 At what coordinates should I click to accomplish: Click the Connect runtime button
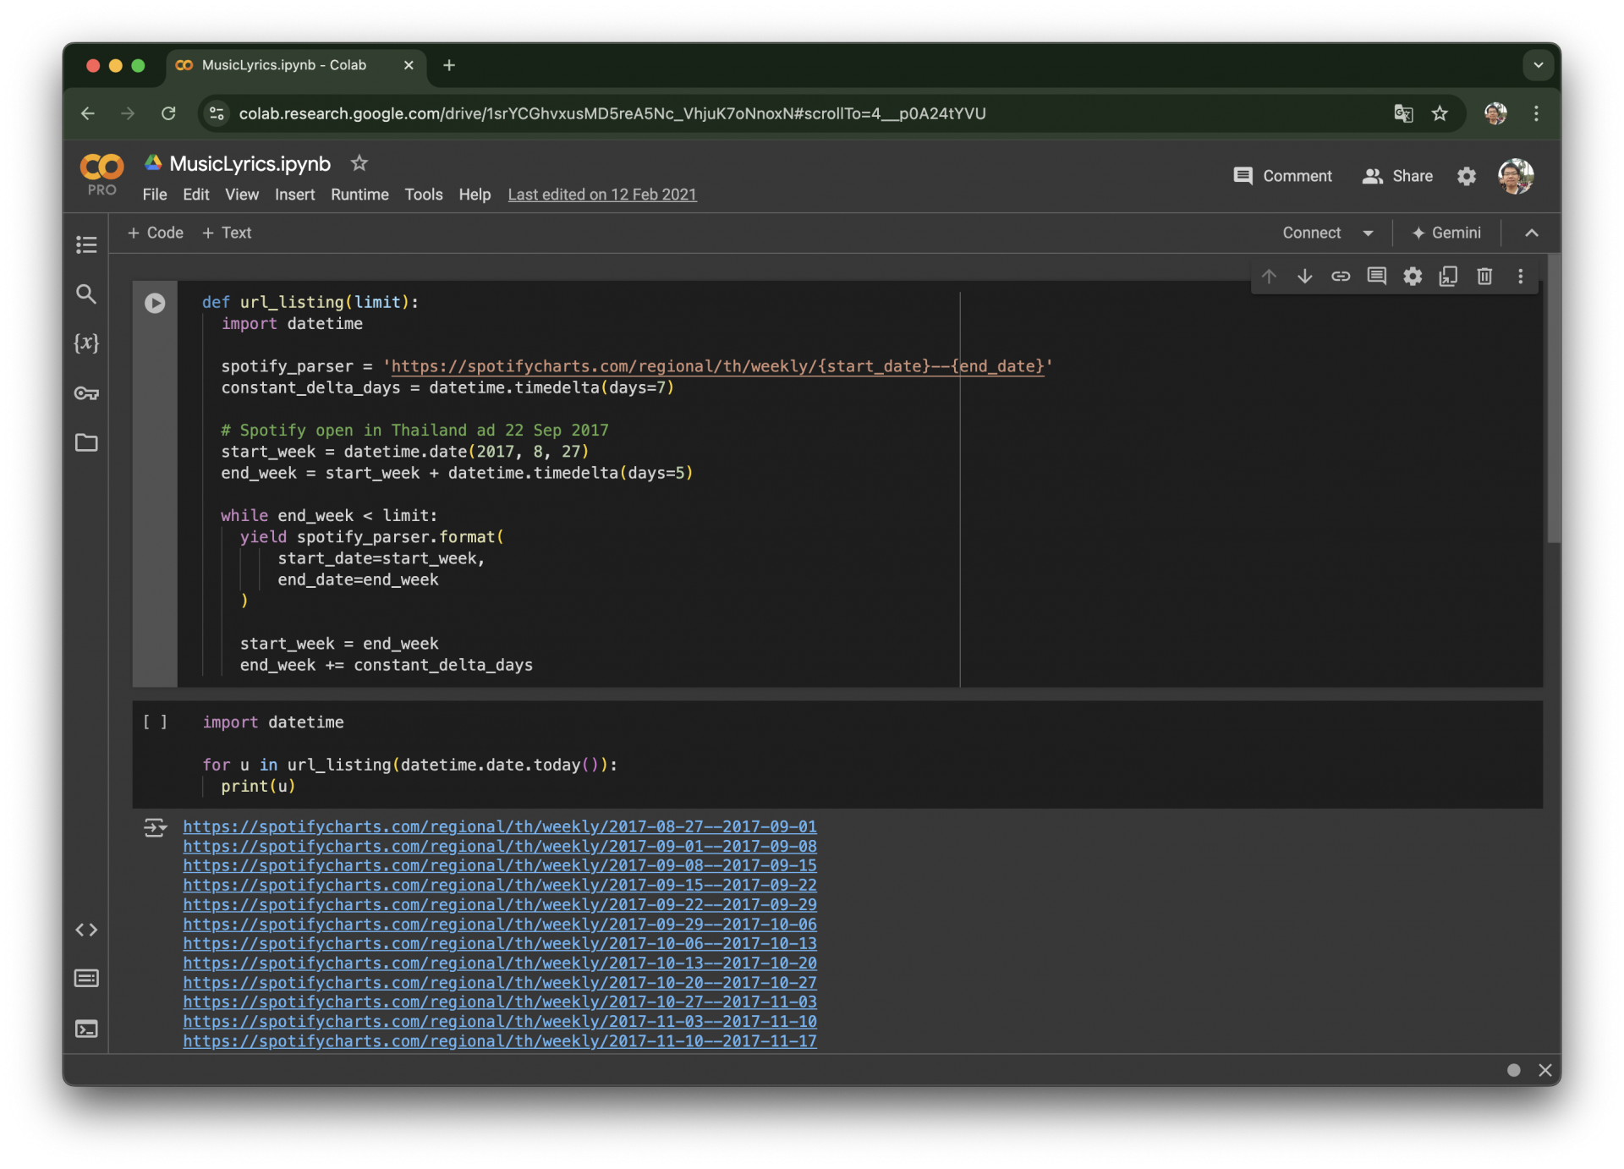point(1311,233)
